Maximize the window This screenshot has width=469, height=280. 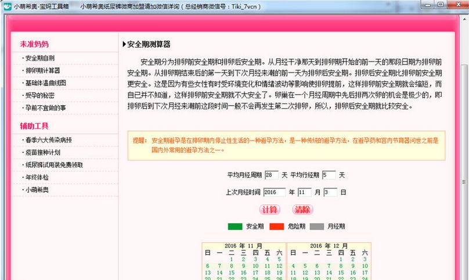coord(441,5)
